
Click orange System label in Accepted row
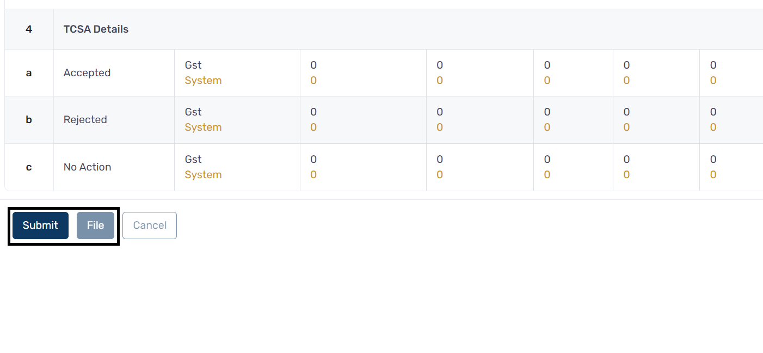(203, 81)
